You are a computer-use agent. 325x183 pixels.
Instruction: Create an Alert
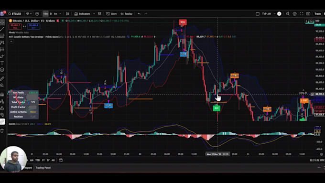click(x=111, y=14)
